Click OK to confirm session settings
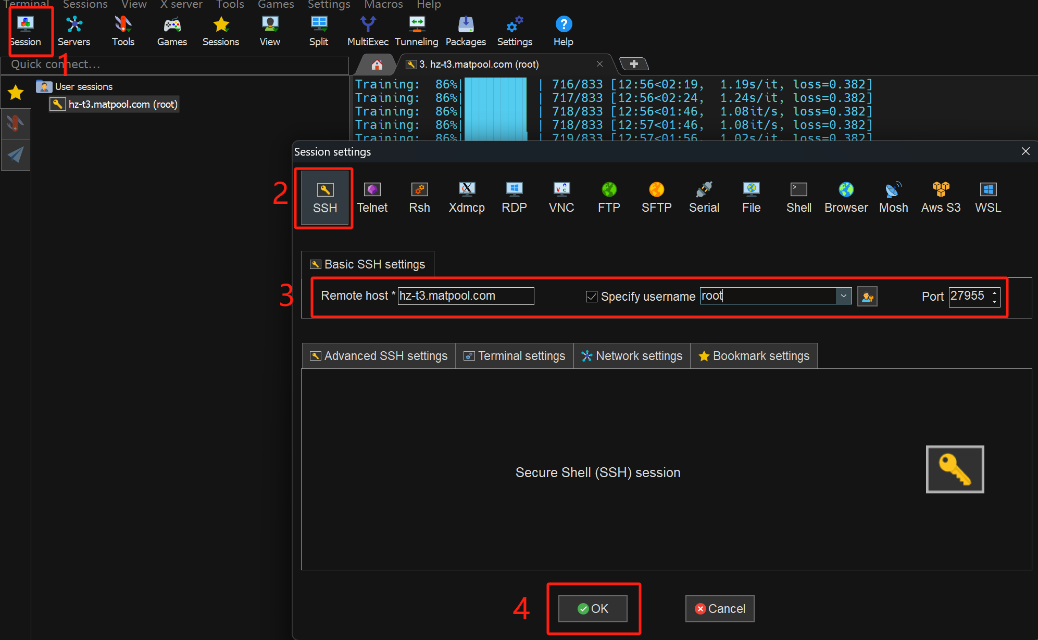The width and height of the screenshot is (1038, 640). pyautogui.click(x=593, y=609)
